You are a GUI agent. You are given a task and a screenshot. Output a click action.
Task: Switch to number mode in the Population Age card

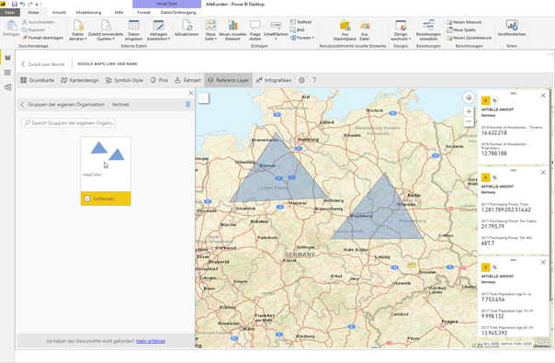pyautogui.click(x=485, y=267)
